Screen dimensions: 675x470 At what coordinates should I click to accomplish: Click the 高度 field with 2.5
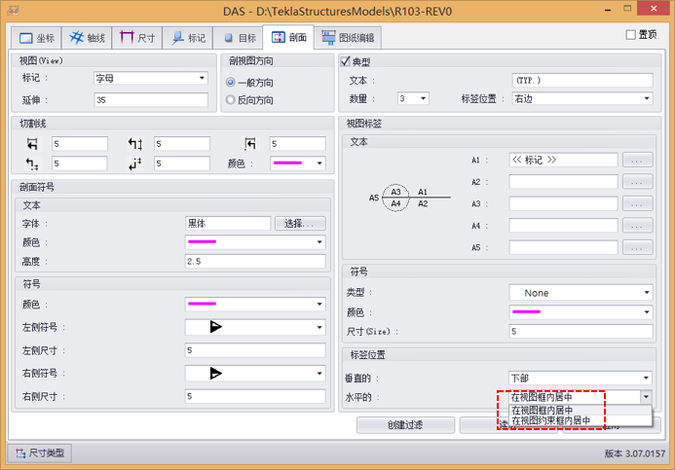(255, 261)
